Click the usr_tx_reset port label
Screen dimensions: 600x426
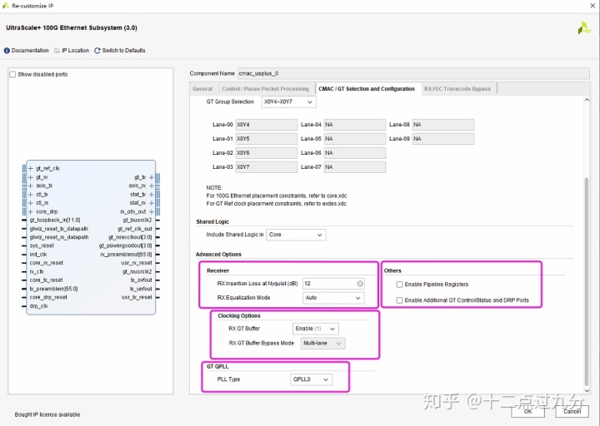(137, 297)
